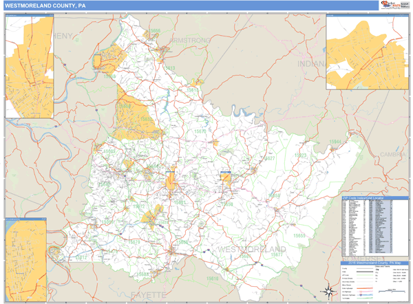Click the blue-topped inset locator box over Greensburg
The height and width of the screenshot is (304, 413).
(x=171, y=180)
